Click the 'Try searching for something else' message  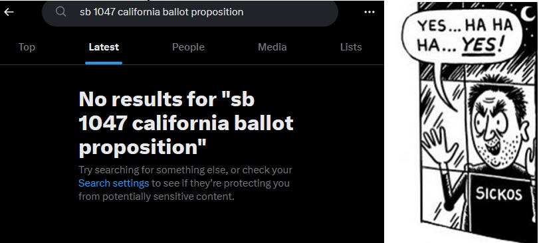(x=185, y=183)
